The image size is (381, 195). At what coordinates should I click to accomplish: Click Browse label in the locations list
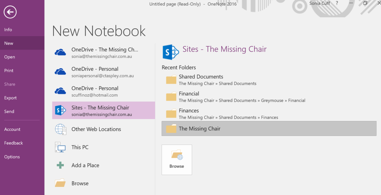tap(80, 183)
